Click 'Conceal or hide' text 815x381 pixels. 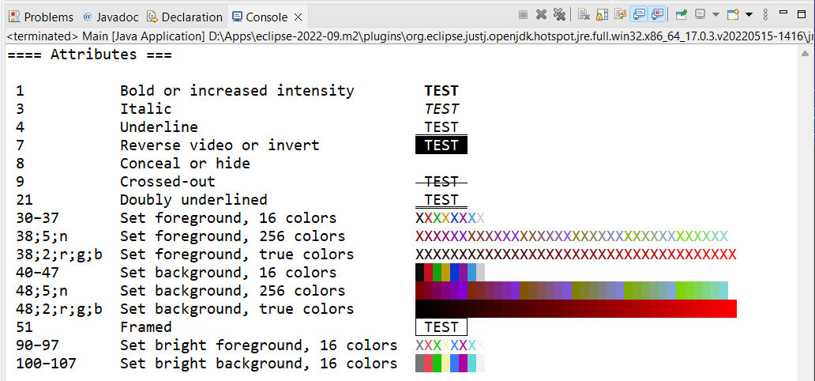(185, 164)
